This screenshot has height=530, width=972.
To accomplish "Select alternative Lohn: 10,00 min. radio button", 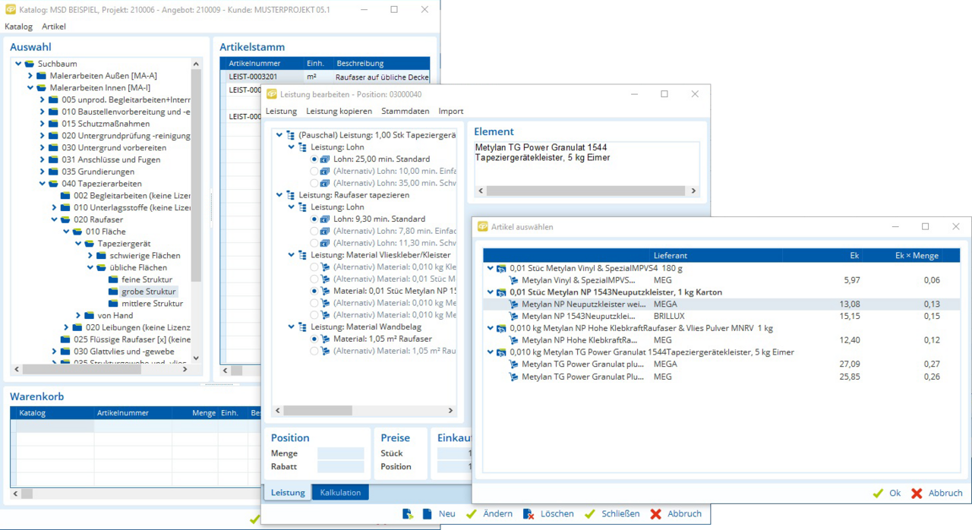I will 314,172.
